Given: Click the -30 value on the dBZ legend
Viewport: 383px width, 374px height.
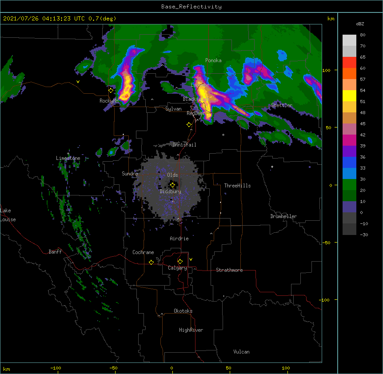Looking at the screenshot, I should (x=364, y=235).
